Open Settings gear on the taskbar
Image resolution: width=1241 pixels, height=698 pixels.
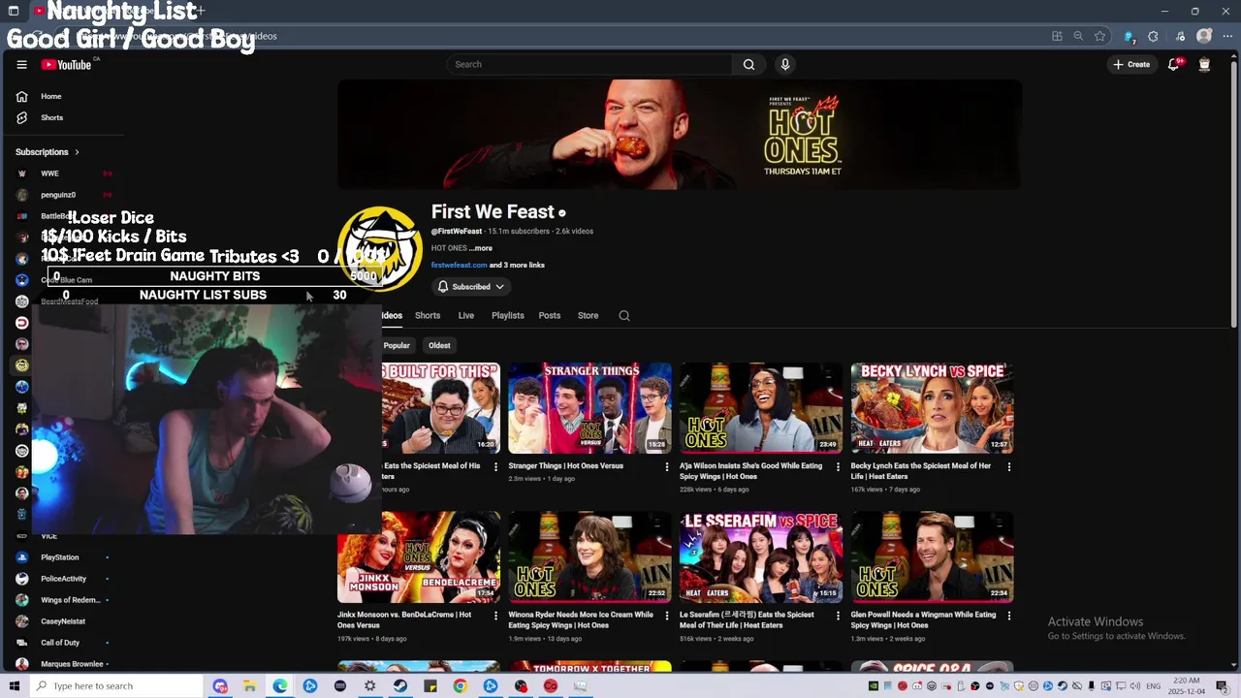click(x=369, y=686)
